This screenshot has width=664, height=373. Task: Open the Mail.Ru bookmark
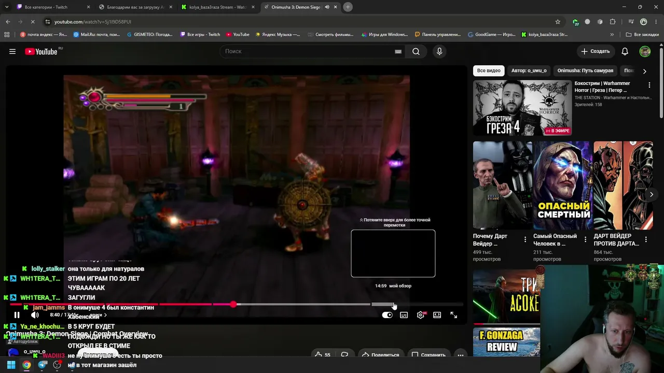click(96, 35)
